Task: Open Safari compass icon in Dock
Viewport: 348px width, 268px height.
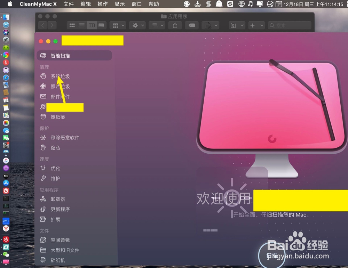Action: click(x=6, y=78)
